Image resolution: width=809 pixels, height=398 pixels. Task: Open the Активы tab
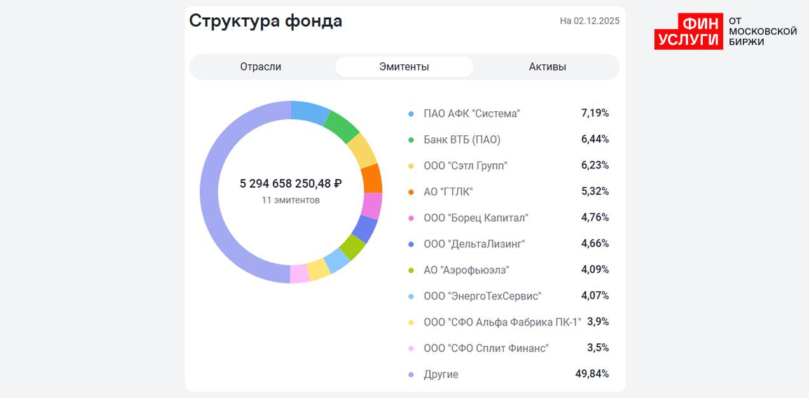pyautogui.click(x=547, y=67)
